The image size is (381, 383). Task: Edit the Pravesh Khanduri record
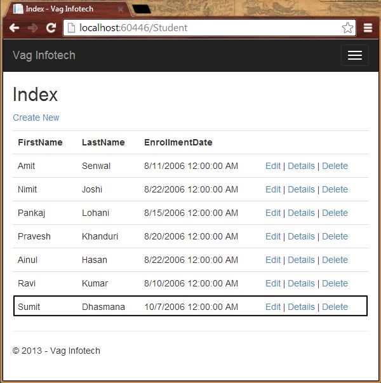click(x=273, y=236)
